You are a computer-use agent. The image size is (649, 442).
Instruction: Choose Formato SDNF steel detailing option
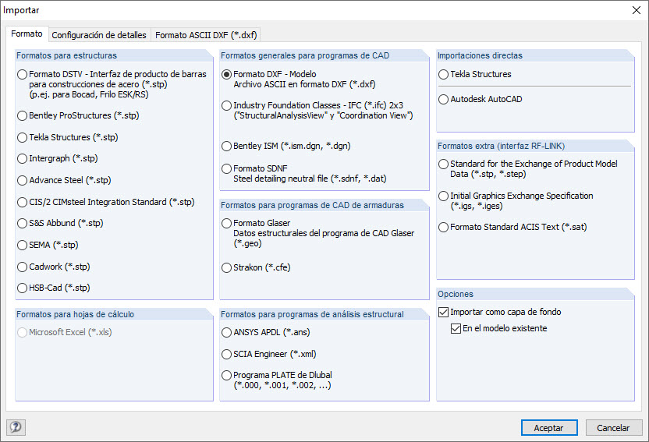(x=227, y=168)
